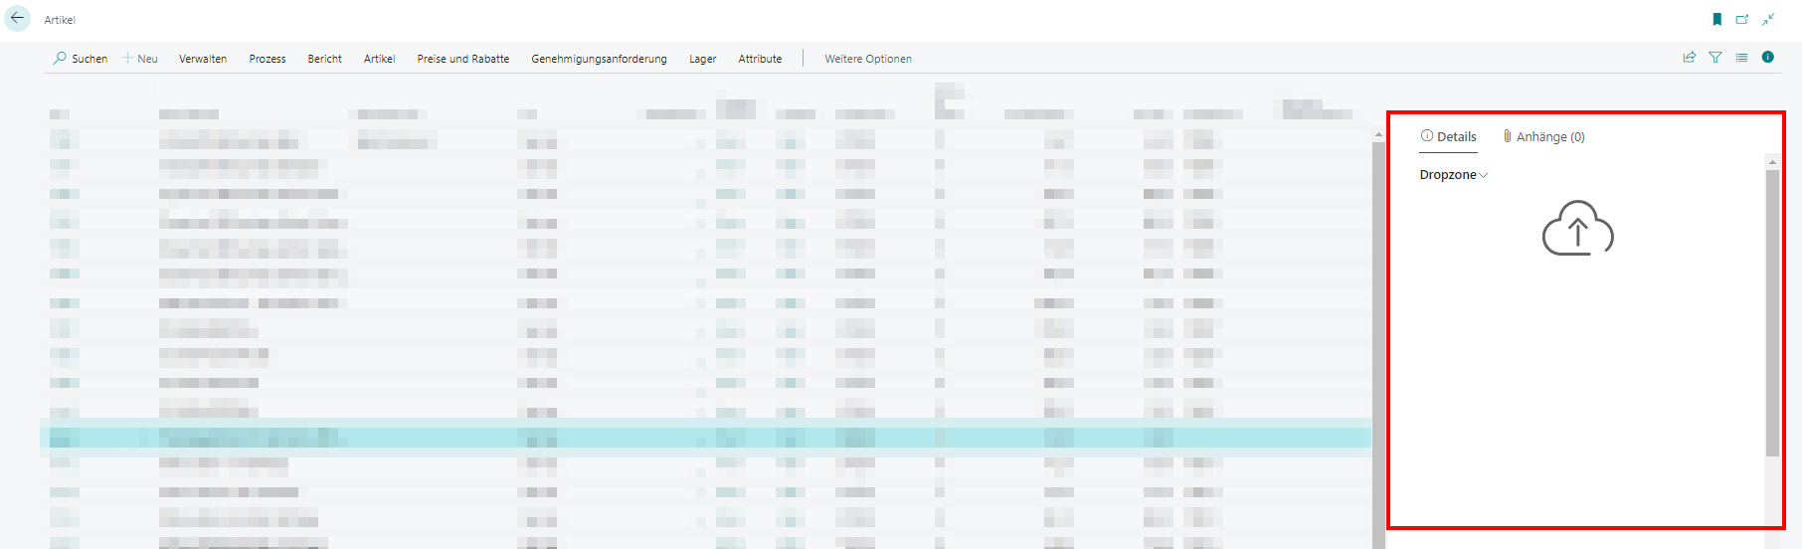The height and width of the screenshot is (549, 1802).
Task: Open the Suchen search tool
Action: tap(80, 59)
